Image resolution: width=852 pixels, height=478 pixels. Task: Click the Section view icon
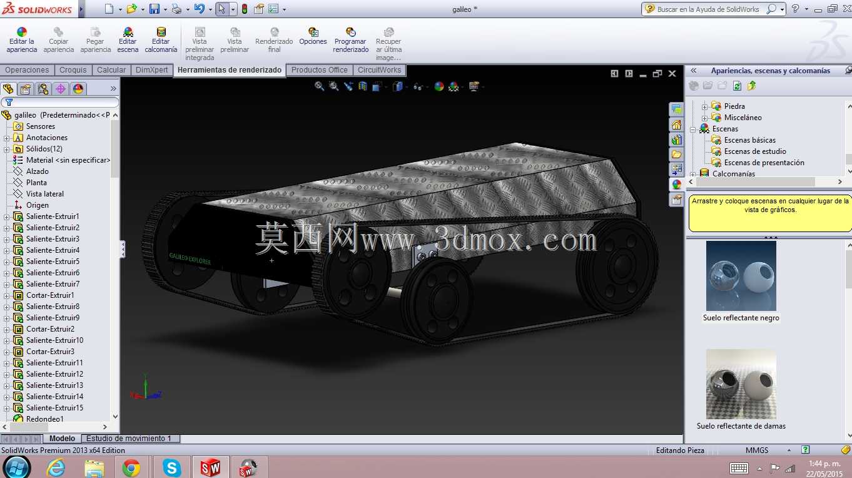pos(363,86)
